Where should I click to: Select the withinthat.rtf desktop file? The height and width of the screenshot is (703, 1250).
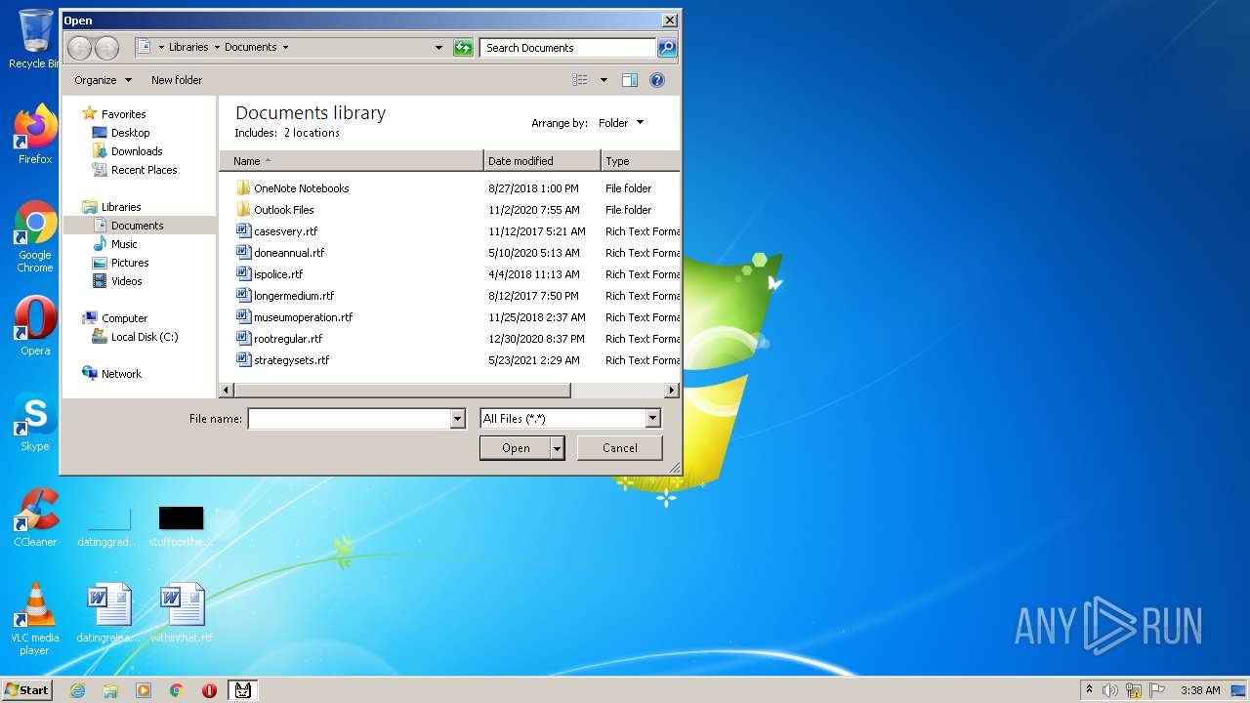coord(182,613)
